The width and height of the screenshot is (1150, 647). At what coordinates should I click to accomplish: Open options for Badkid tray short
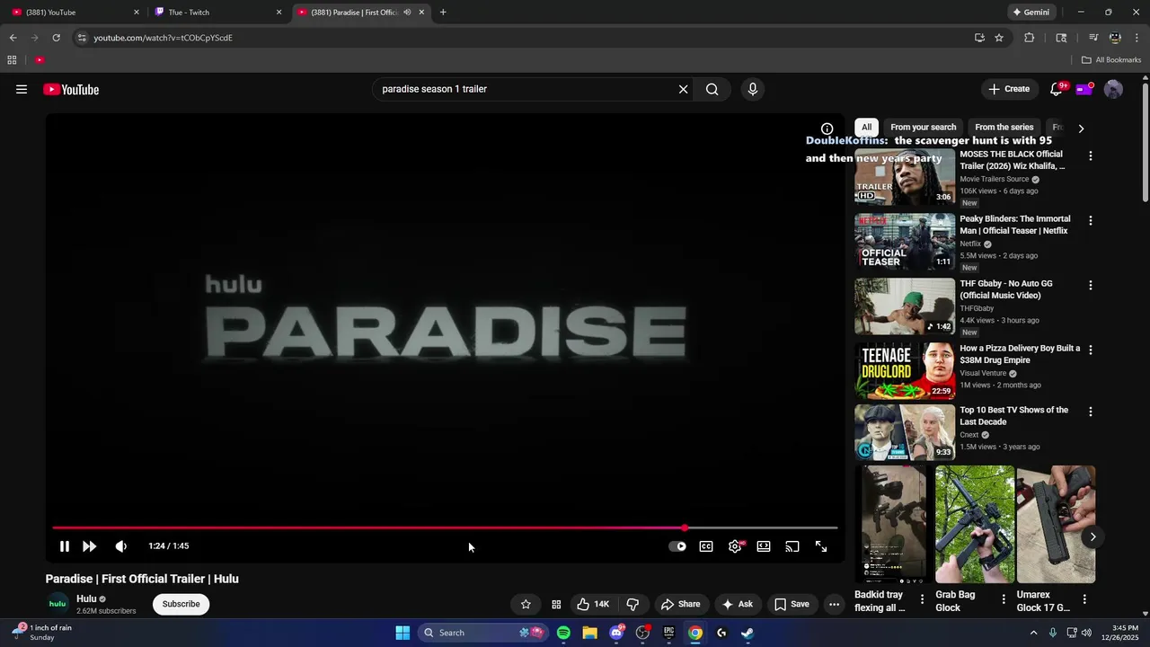pos(922,598)
